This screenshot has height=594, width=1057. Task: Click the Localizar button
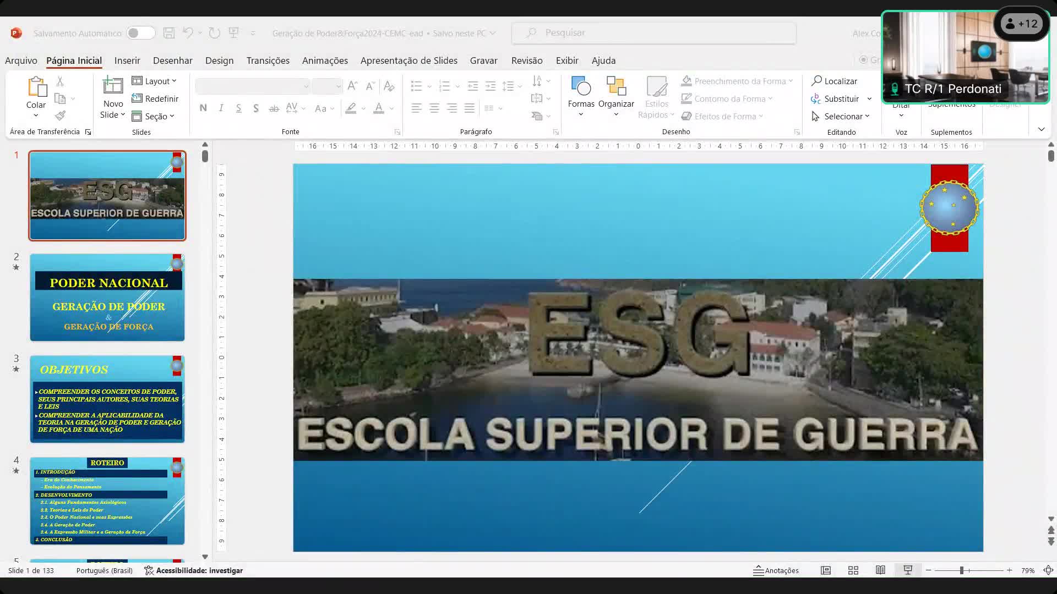coord(834,81)
